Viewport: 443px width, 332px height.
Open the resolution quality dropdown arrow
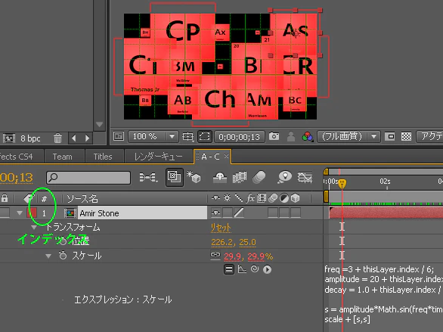[373, 137]
